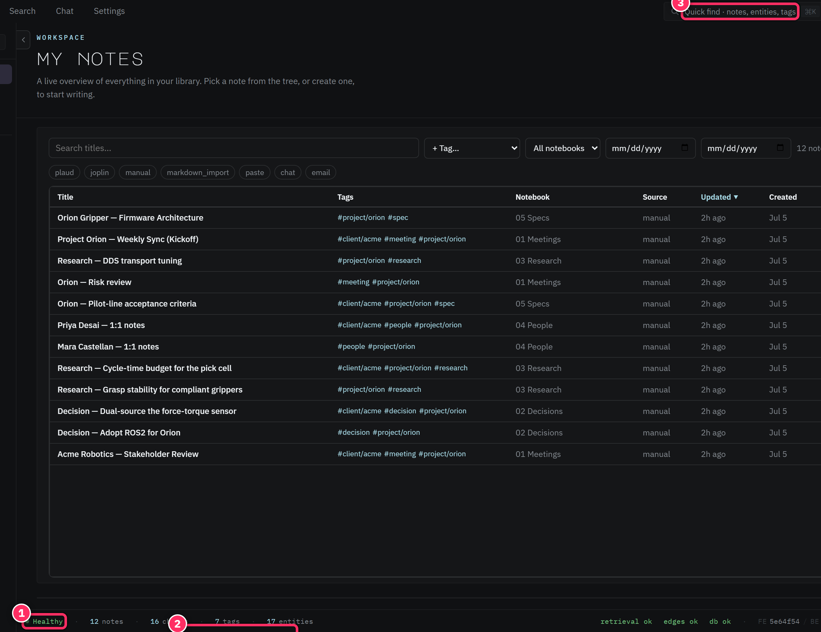
Task: Click the Healthy status indicator
Action: tap(44, 621)
